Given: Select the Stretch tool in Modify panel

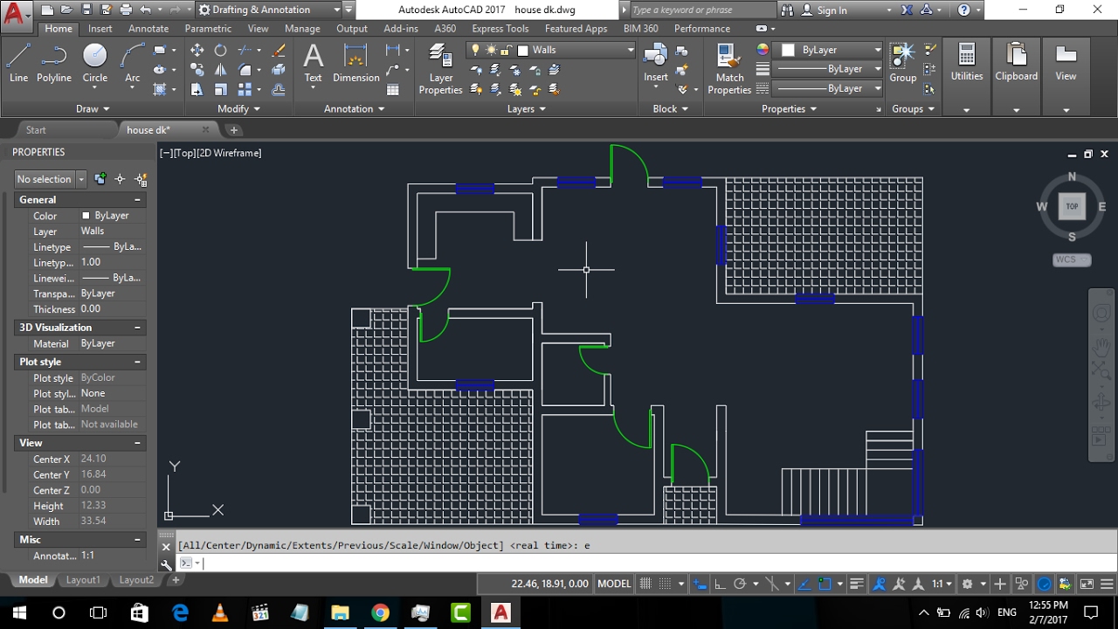Looking at the screenshot, I should pyautogui.click(x=197, y=89).
